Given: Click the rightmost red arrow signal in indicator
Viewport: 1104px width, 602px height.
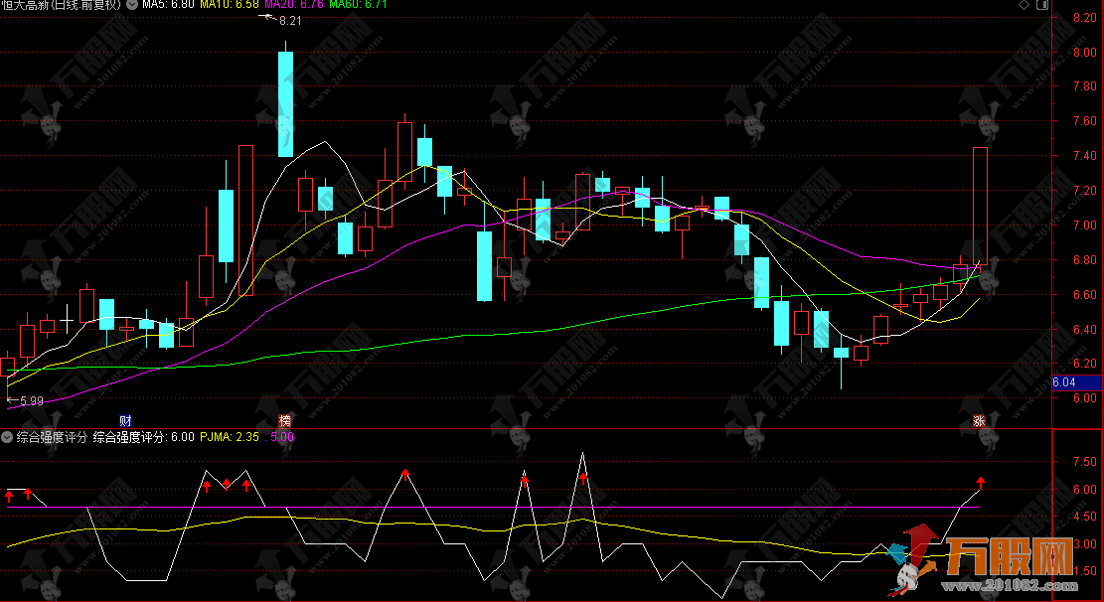Looking at the screenshot, I should pos(980,481).
